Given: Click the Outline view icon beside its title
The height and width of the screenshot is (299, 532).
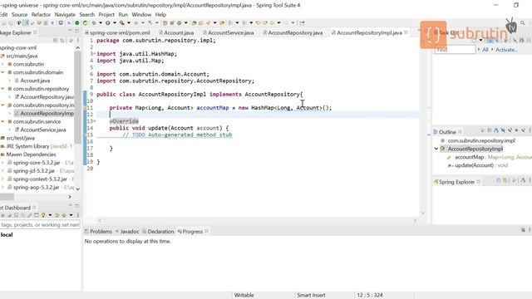Looking at the screenshot, I should [x=436, y=132].
